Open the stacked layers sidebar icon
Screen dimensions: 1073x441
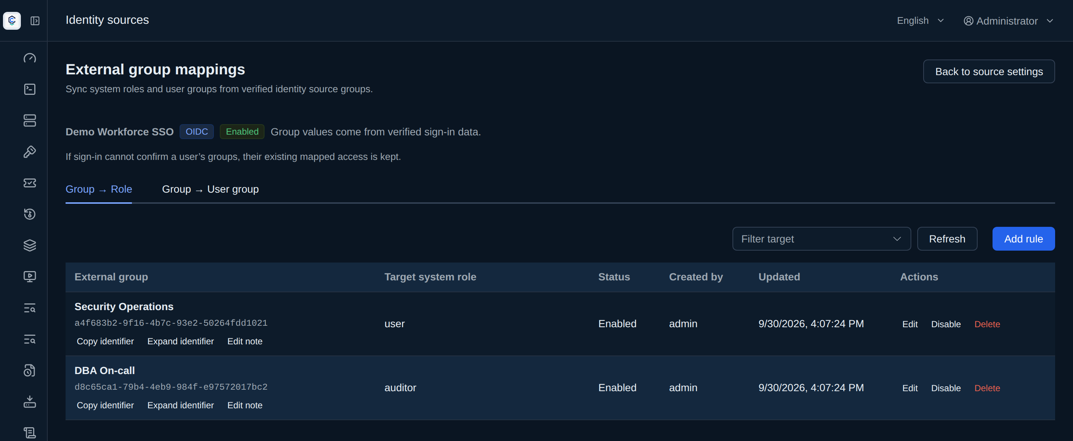click(x=29, y=245)
